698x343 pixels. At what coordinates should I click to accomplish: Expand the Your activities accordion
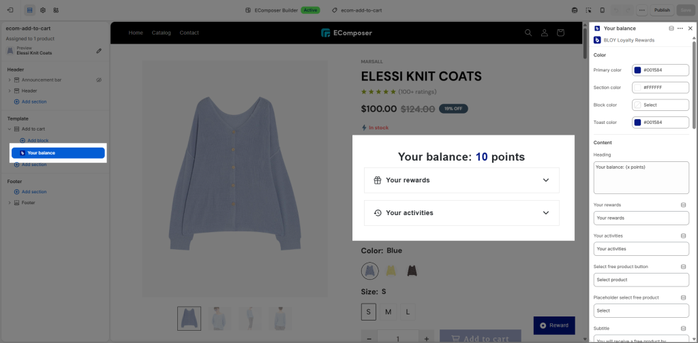coord(461,213)
